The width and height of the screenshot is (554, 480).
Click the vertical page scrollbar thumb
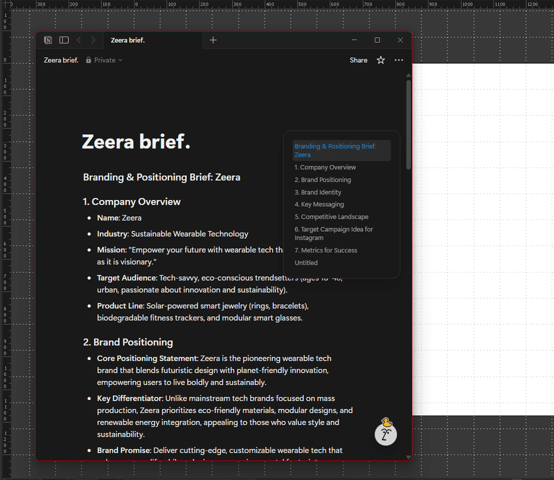pyautogui.click(x=408, y=124)
